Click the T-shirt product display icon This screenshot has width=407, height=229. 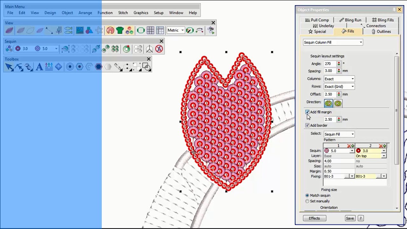120,31
